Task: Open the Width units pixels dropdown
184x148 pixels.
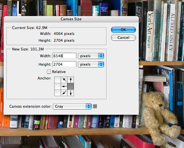Action: coord(91,56)
